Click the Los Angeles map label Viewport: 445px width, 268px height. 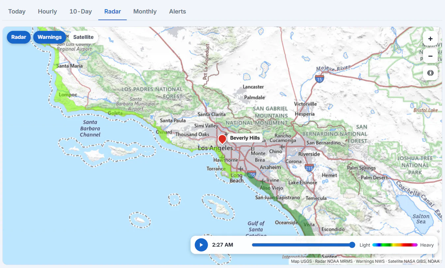pyautogui.click(x=215, y=148)
